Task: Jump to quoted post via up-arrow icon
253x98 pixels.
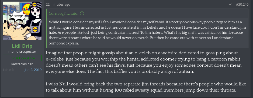Action: 82,13
